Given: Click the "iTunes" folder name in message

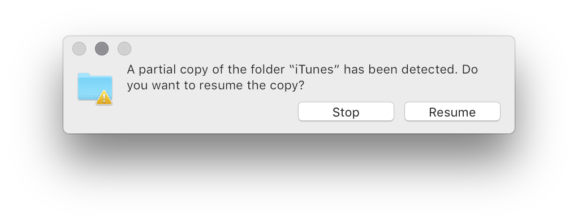Looking at the screenshot, I should (x=314, y=69).
